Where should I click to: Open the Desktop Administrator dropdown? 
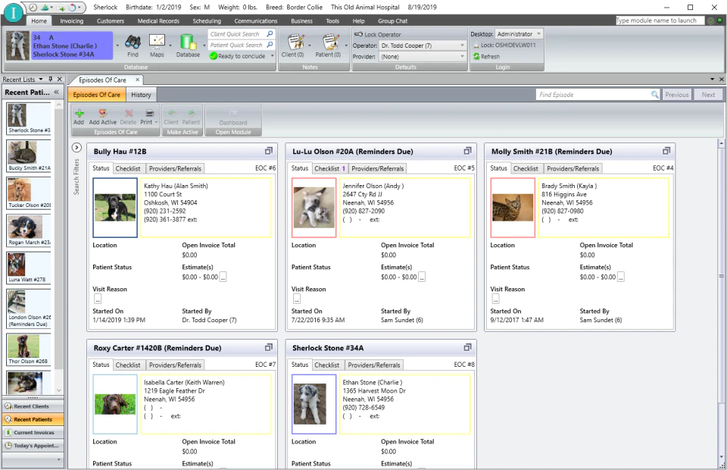point(539,34)
